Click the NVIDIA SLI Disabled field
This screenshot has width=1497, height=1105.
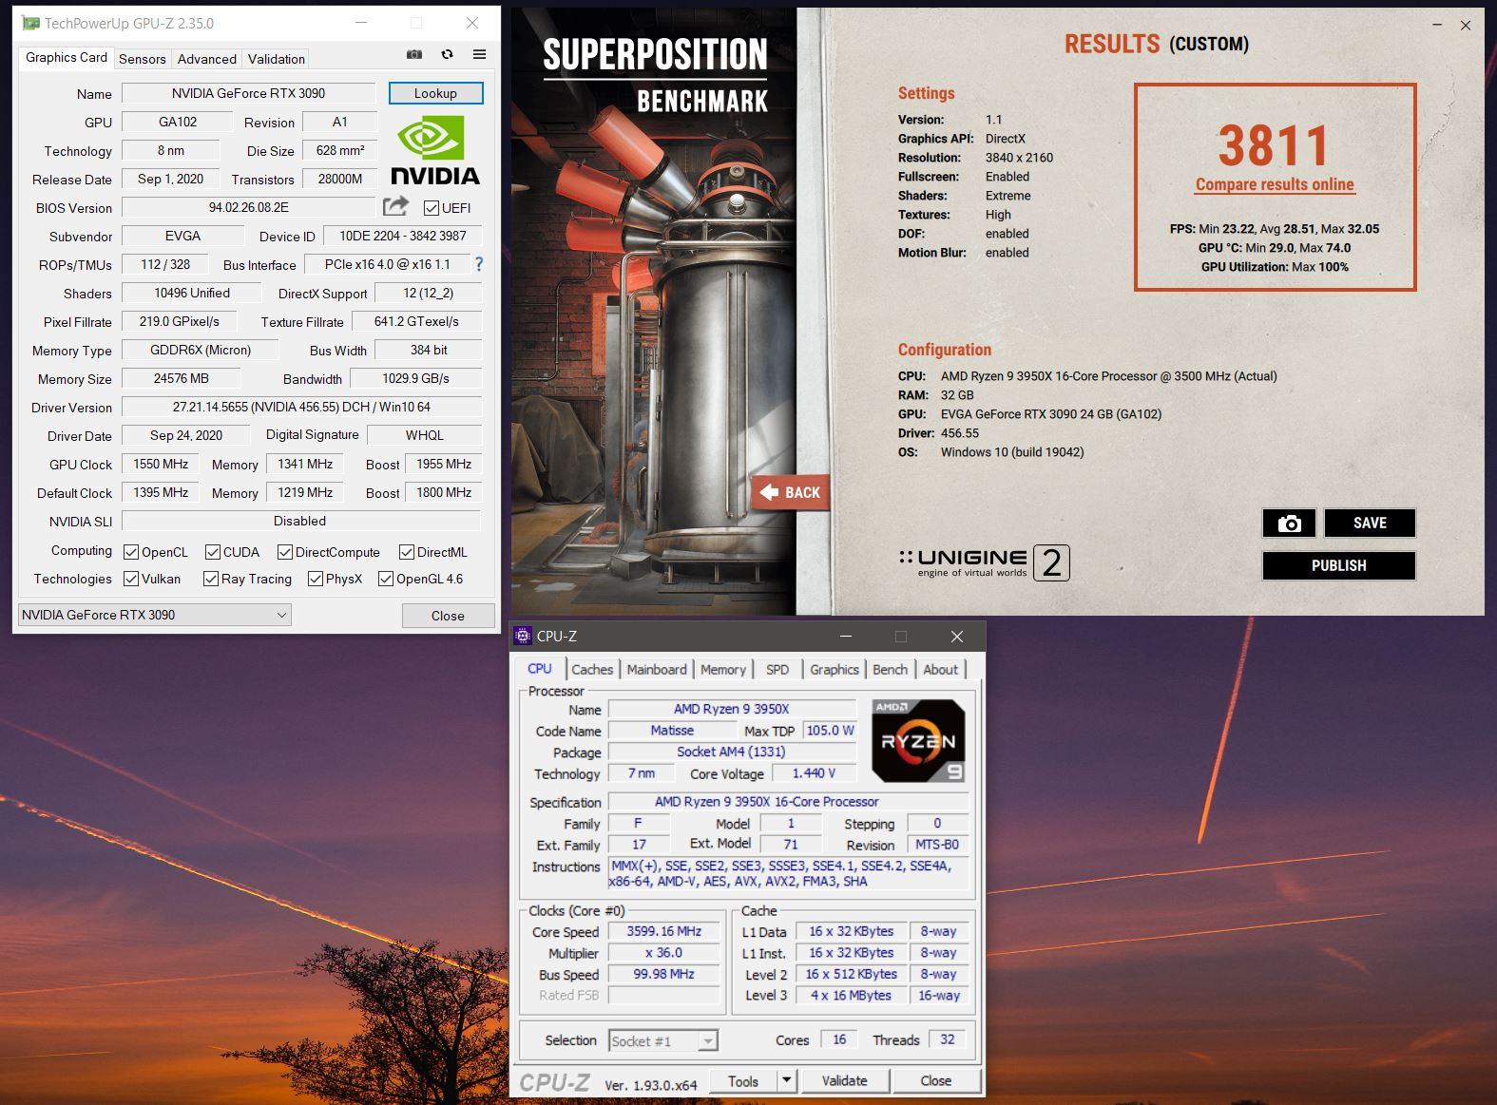tap(300, 521)
